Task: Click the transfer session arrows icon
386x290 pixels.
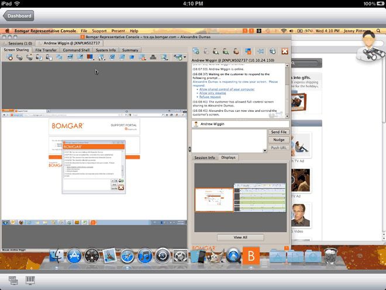Action: [x=260, y=51]
